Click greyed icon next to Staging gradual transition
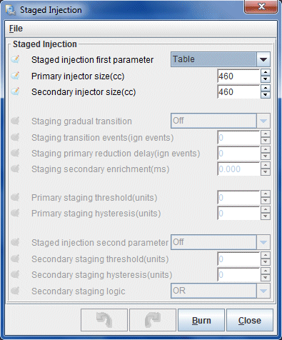The image size is (282, 340). [16, 121]
